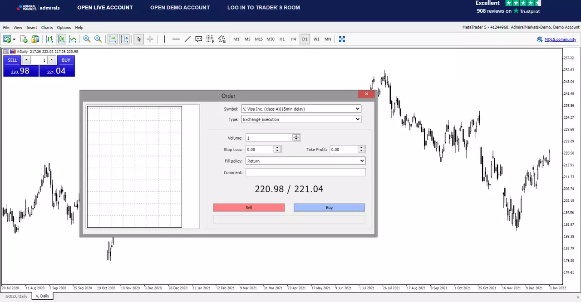Increase volume in one-click trading panel

click(x=52, y=60)
